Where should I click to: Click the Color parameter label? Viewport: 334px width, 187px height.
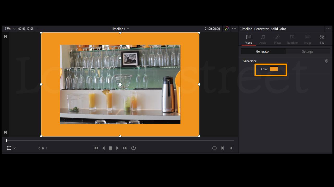click(264, 69)
